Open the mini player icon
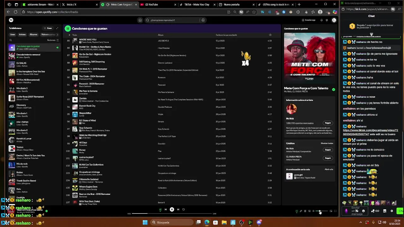Screen dimensions: 404x227 [331, 211]
